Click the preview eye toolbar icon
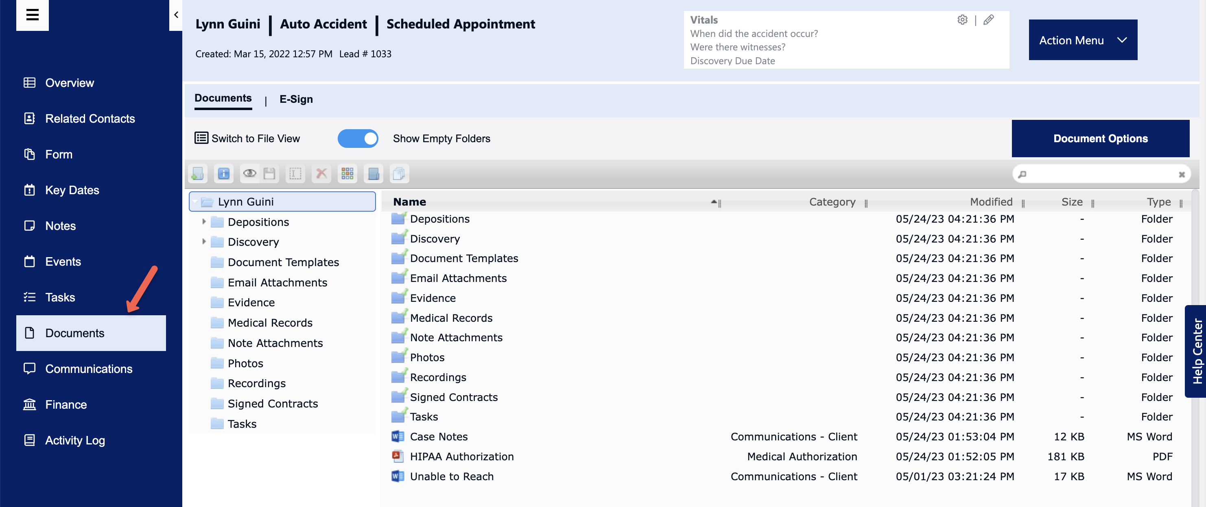This screenshot has width=1206, height=507. [x=249, y=173]
